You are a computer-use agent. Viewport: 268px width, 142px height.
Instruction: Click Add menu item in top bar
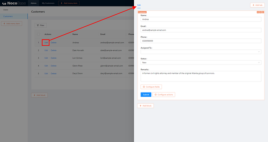tap(69, 3)
